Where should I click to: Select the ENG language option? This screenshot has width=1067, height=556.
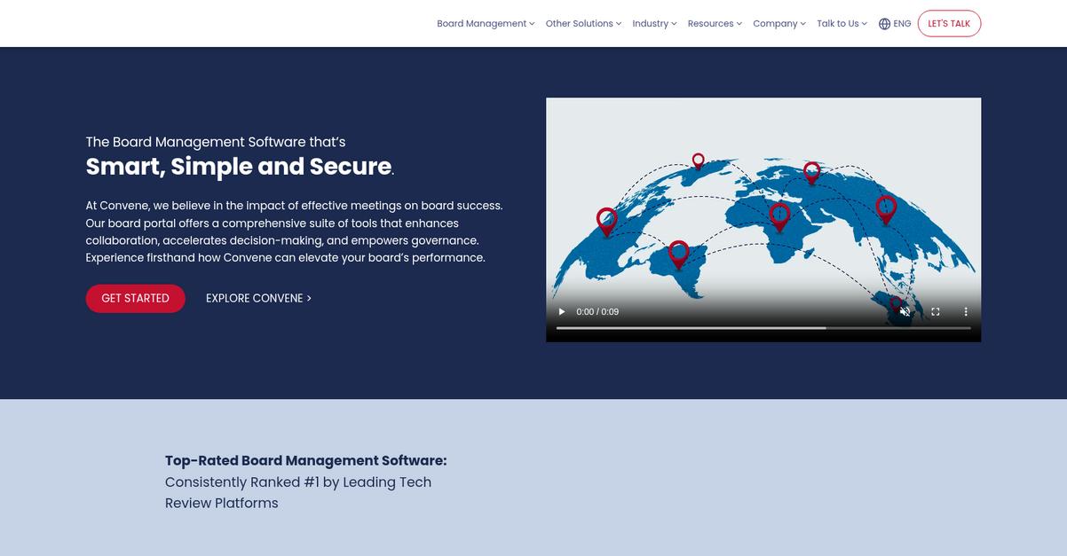tap(902, 24)
